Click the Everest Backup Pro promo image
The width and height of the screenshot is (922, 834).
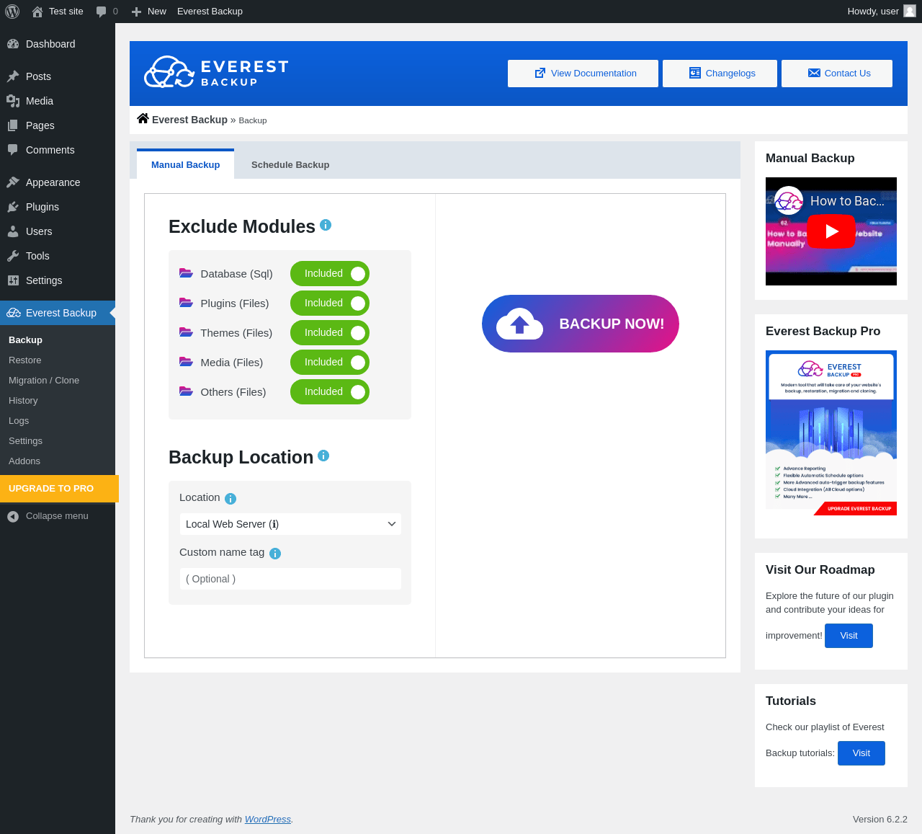[831, 432]
